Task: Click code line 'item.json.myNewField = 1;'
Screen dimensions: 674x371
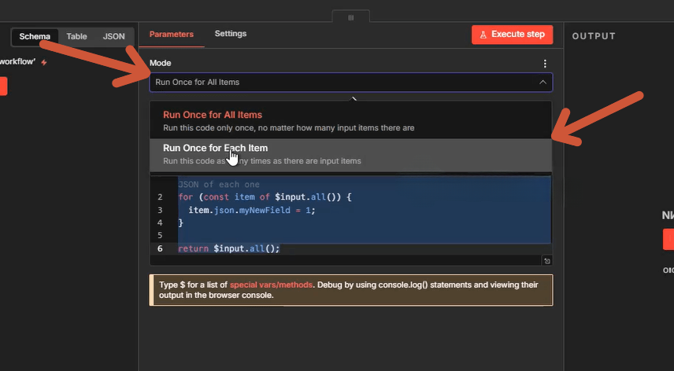Action: point(252,210)
